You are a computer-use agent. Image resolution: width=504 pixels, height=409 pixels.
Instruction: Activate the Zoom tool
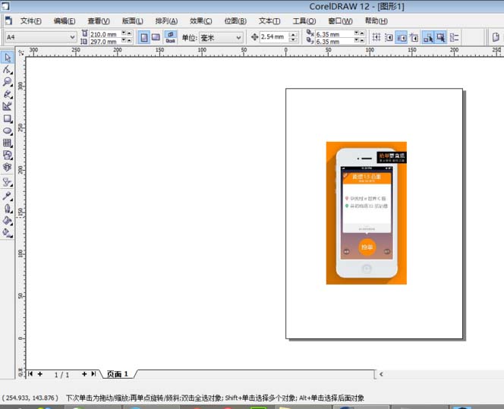[x=8, y=81]
